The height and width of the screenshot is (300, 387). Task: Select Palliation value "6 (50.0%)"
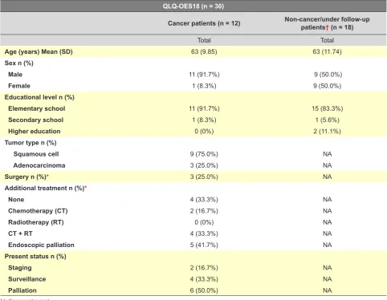coord(204,290)
